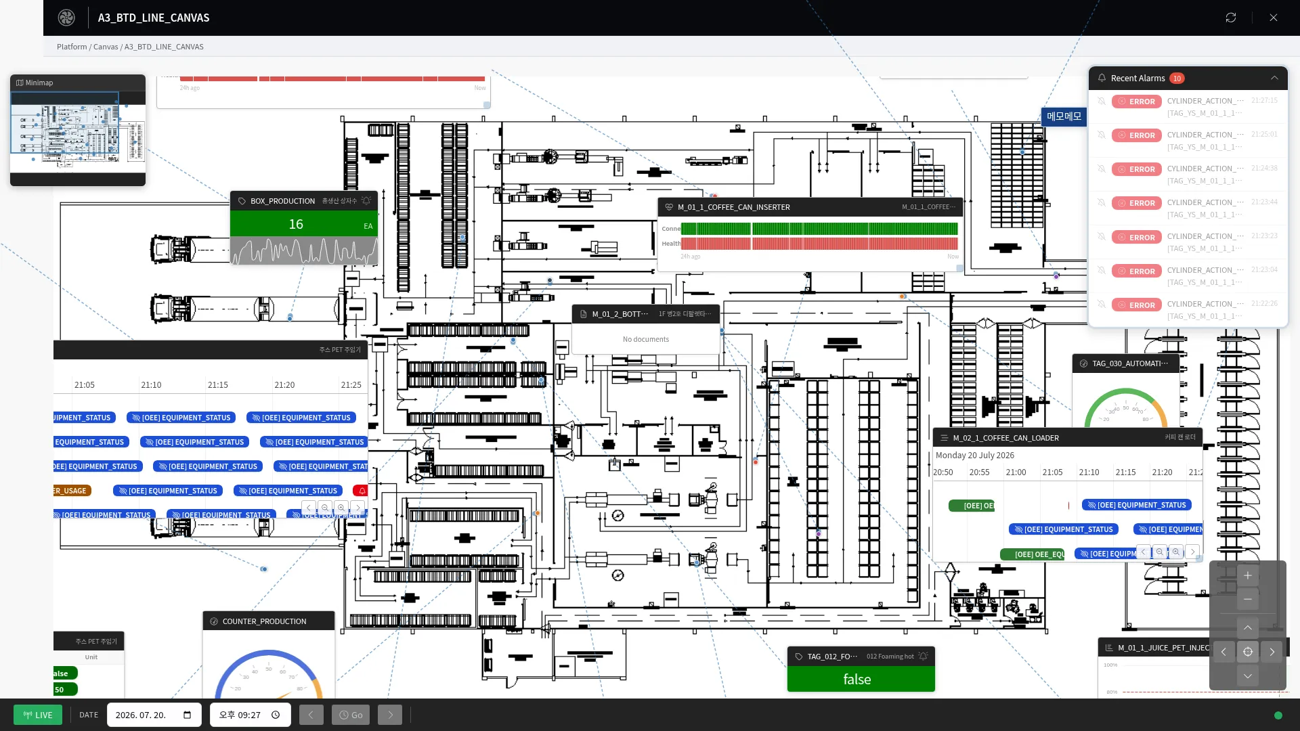The width and height of the screenshot is (1300, 731).
Task: Click the Recent Alarms bell icon
Action: pos(1102,78)
